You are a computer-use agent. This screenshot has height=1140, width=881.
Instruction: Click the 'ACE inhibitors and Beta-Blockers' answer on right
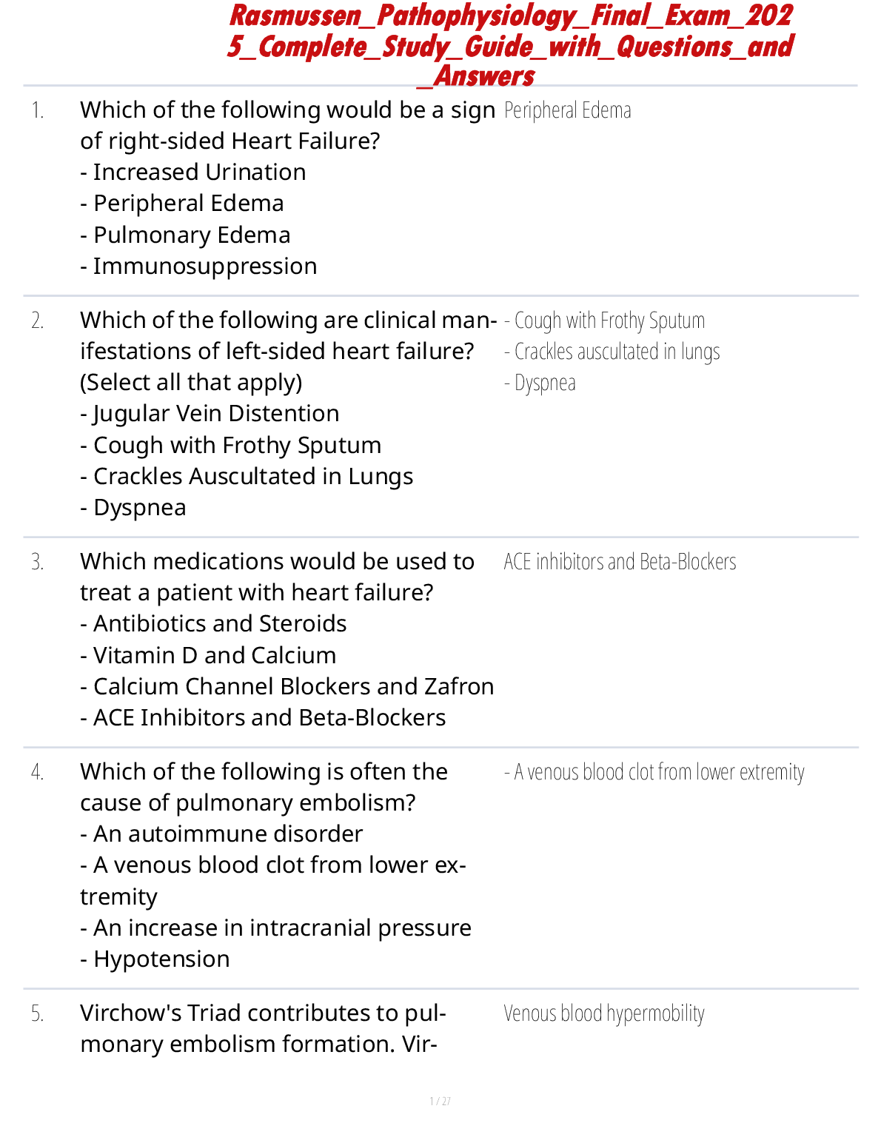click(620, 563)
